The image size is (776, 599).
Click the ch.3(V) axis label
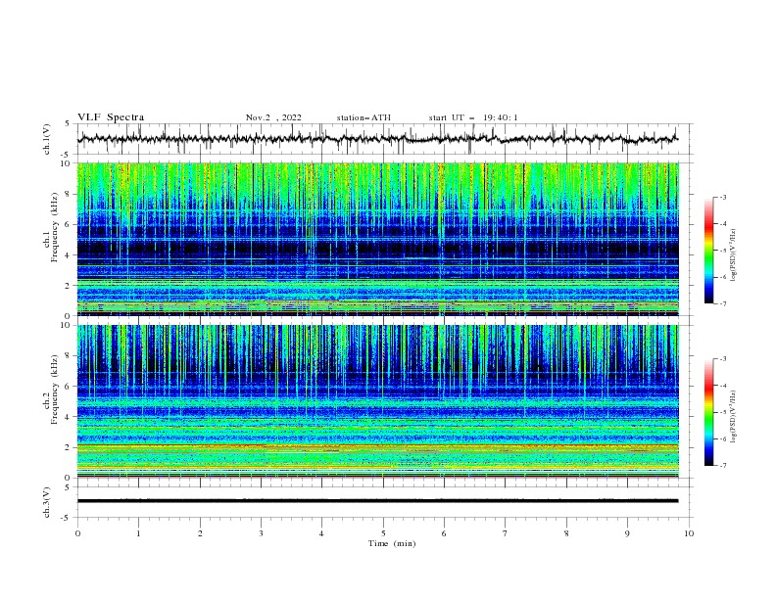[x=47, y=502]
